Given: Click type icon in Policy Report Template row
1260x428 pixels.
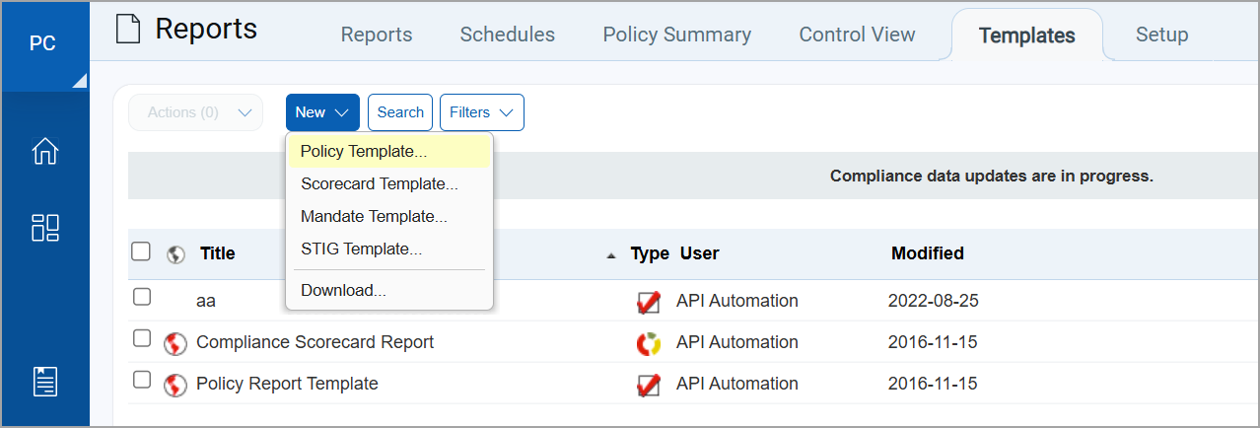Looking at the screenshot, I should (x=649, y=385).
